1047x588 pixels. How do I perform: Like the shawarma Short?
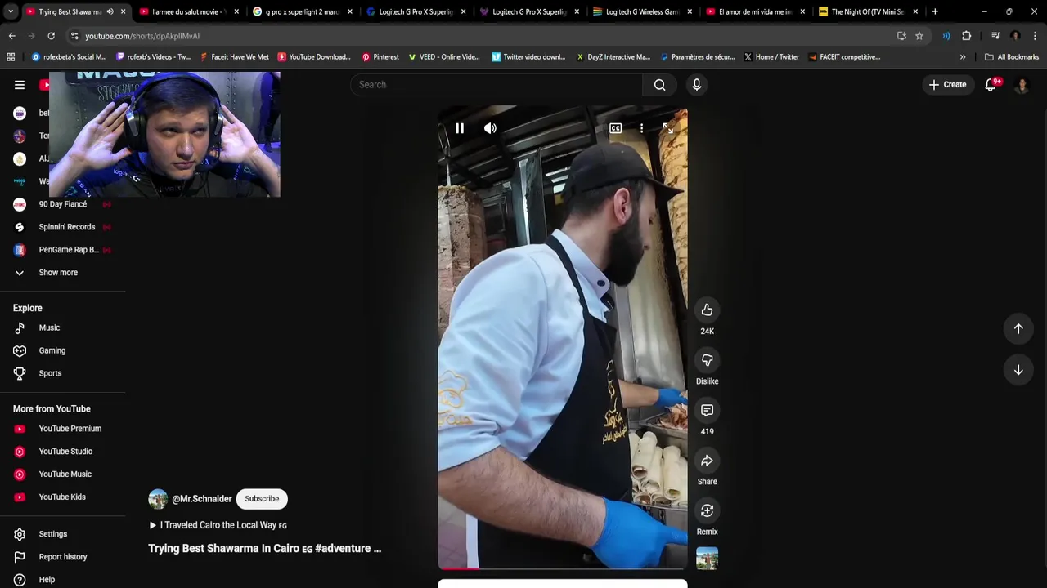707,310
